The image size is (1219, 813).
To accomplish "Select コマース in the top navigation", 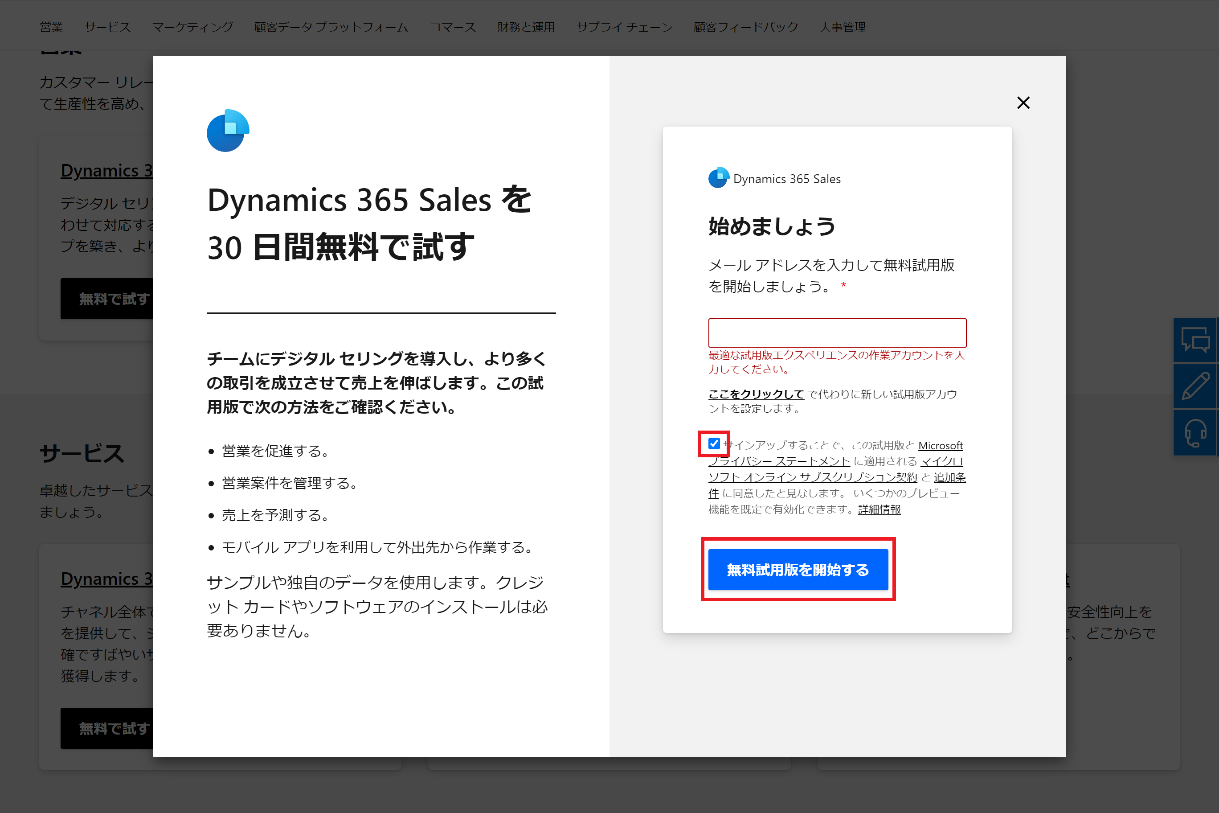I will coord(453,27).
